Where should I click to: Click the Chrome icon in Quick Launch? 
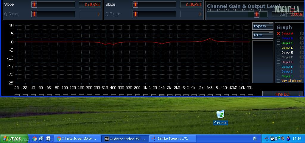click(35, 139)
